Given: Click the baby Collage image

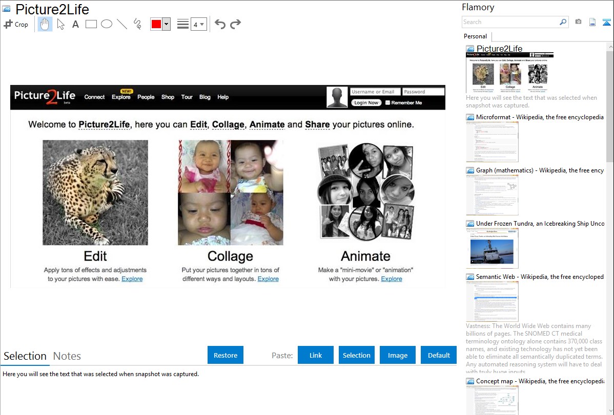Looking at the screenshot, I should click(x=231, y=192).
